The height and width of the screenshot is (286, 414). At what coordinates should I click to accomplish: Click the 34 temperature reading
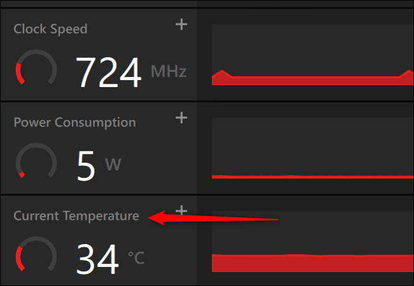pos(98,259)
